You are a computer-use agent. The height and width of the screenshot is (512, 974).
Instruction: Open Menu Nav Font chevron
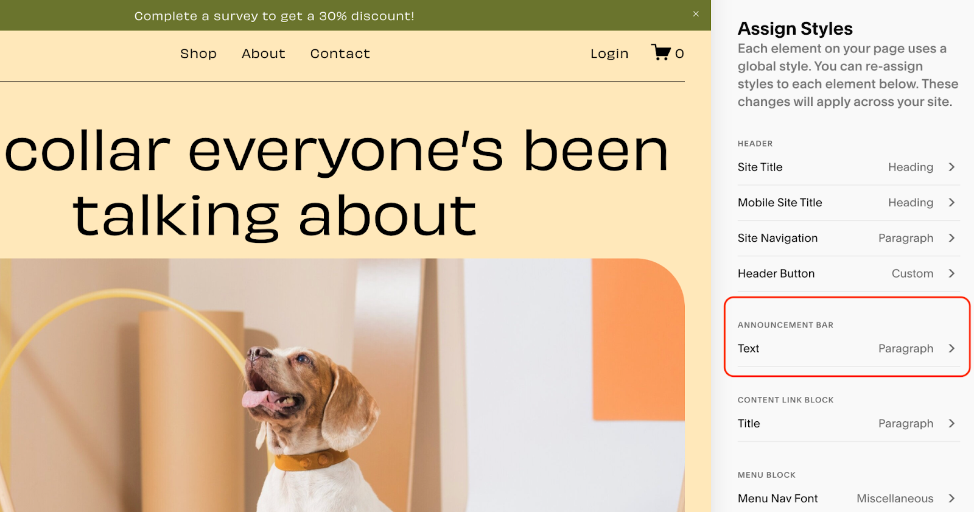pyautogui.click(x=951, y=498)
